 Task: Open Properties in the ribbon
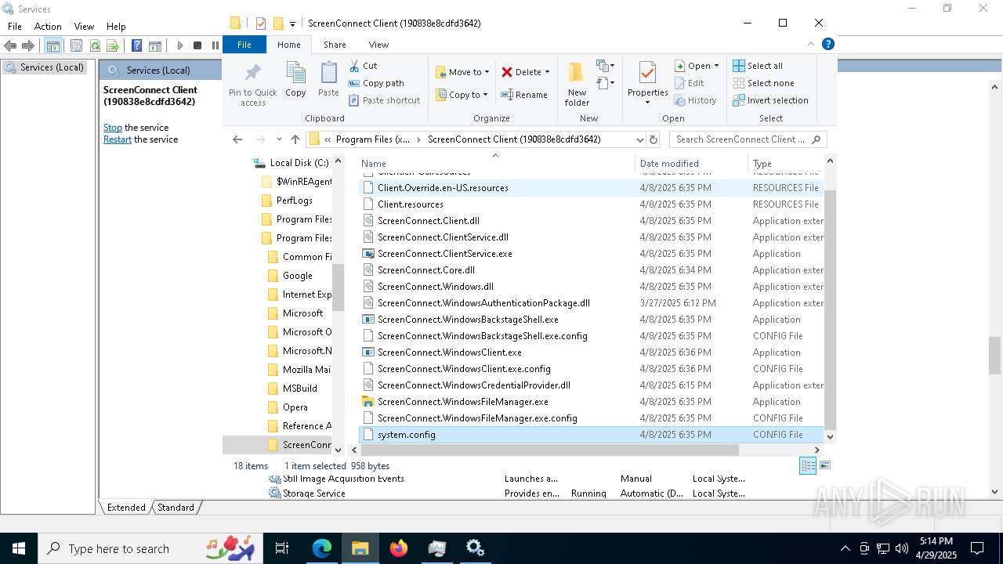pyautogui.click(x=647, y=85)
